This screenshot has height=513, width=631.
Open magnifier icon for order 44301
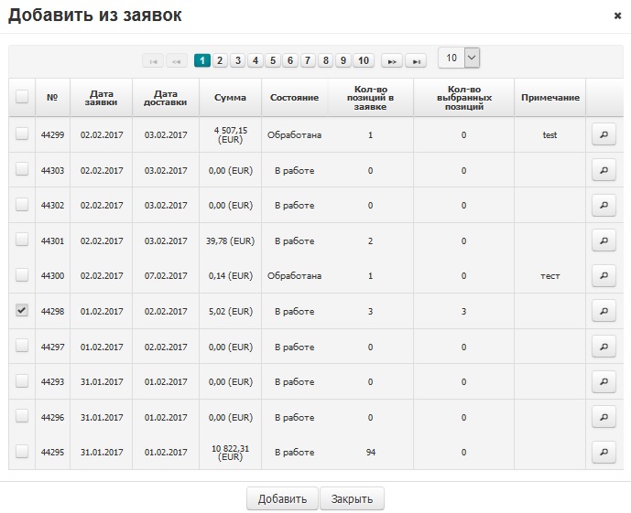[x=604, y=240]
